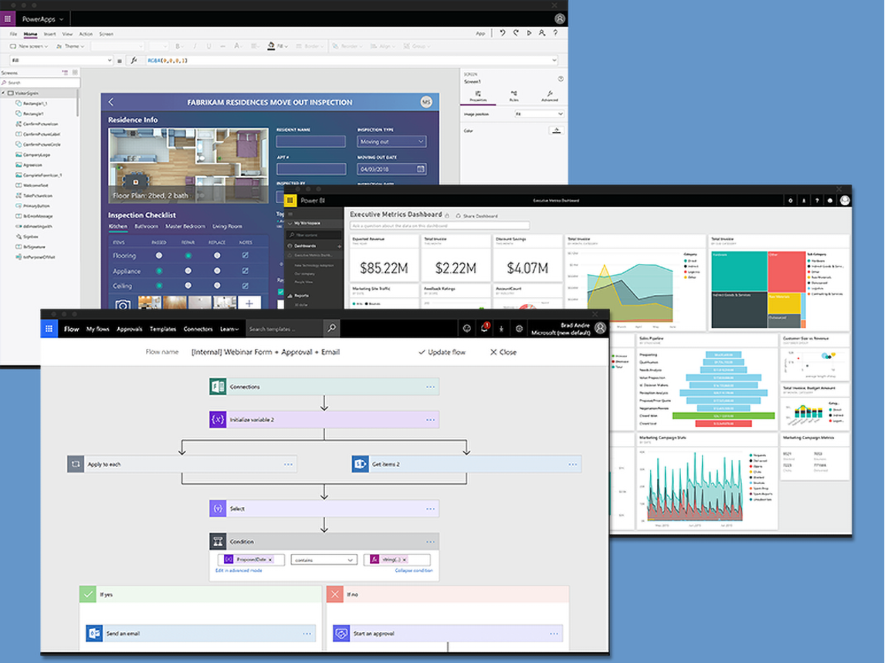Select Repair for the Appliance row
885x663 pixels.
tap(188, 271)
